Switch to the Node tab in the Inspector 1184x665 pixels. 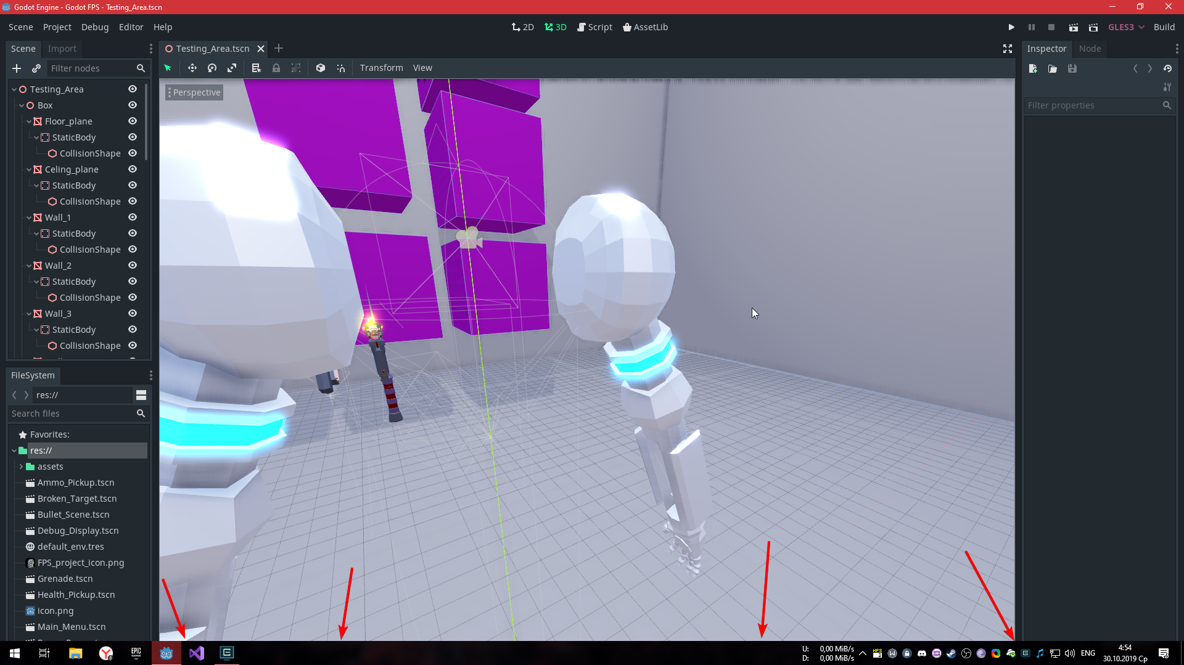[1089, 48]
